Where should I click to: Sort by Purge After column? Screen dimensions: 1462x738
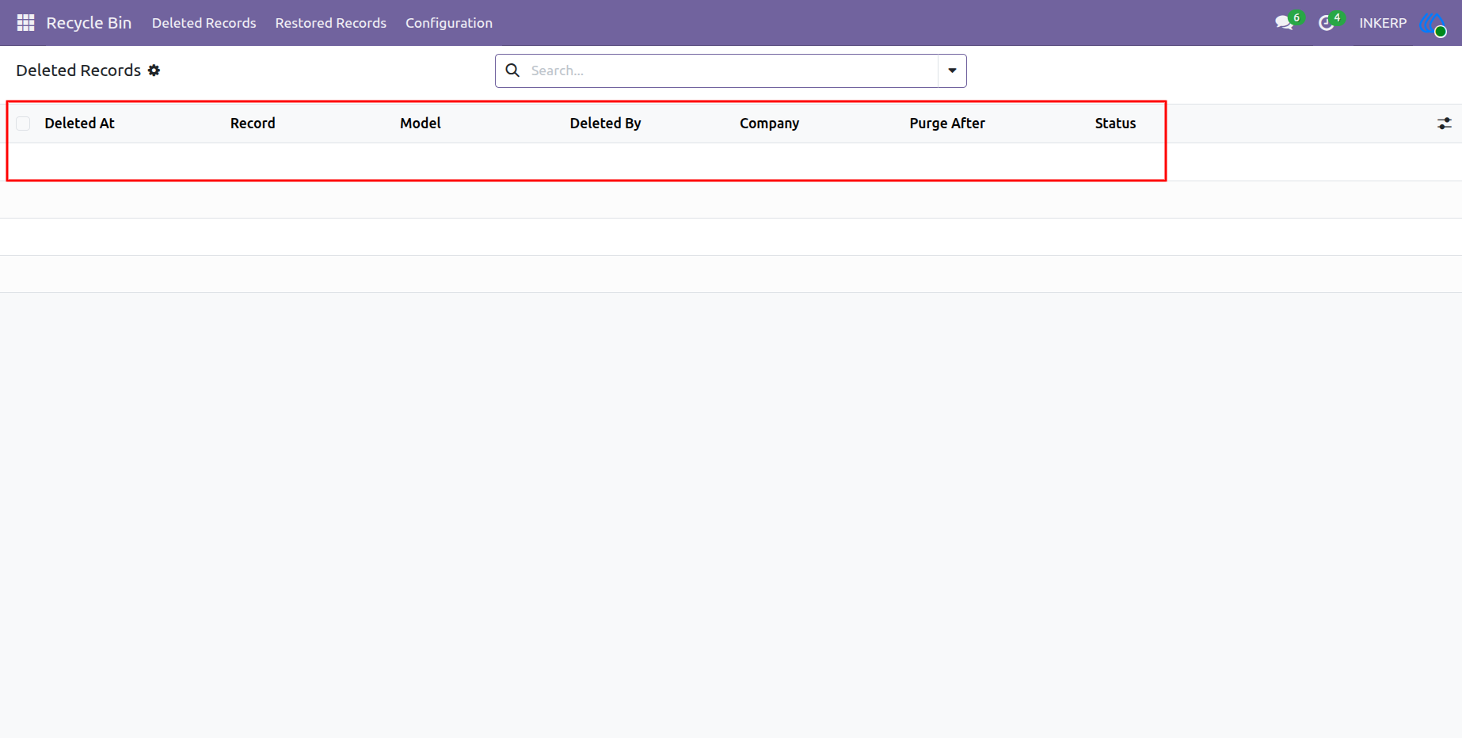(947, 124)
